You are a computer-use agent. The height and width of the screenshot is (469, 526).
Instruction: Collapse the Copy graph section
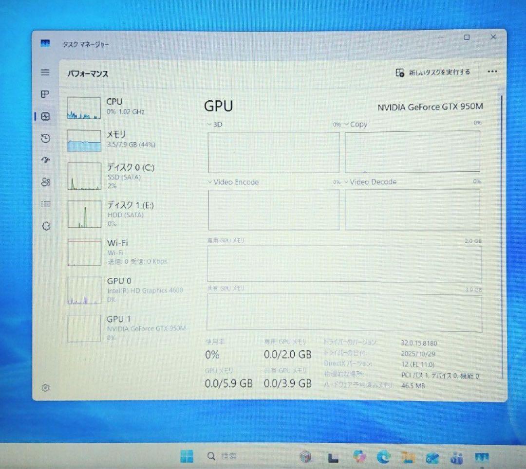[x=346, y=125]
